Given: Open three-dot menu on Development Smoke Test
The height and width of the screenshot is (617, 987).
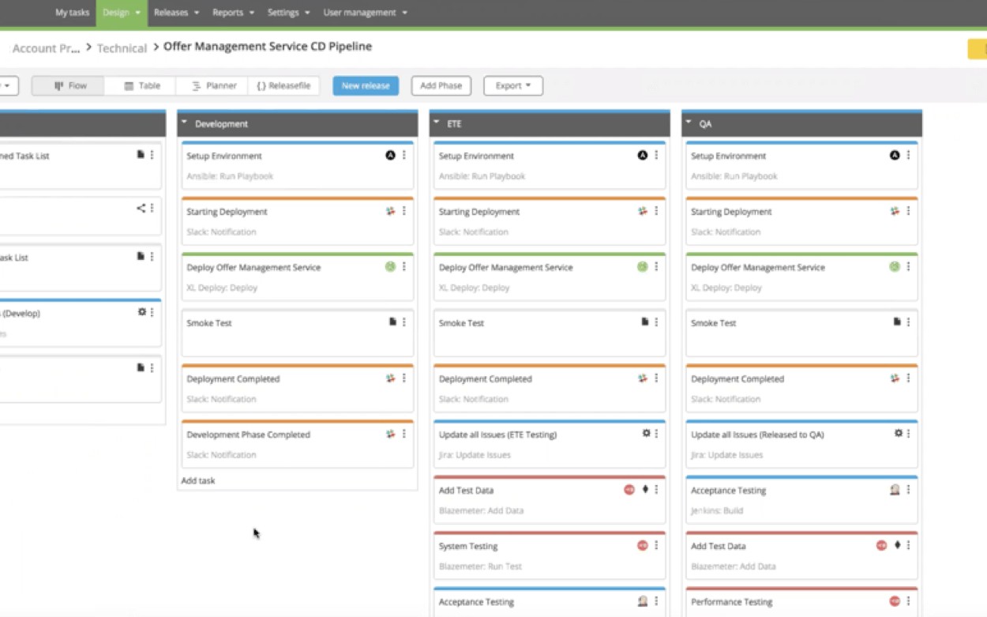Looking at the screenshot, I should coord(404,322).
